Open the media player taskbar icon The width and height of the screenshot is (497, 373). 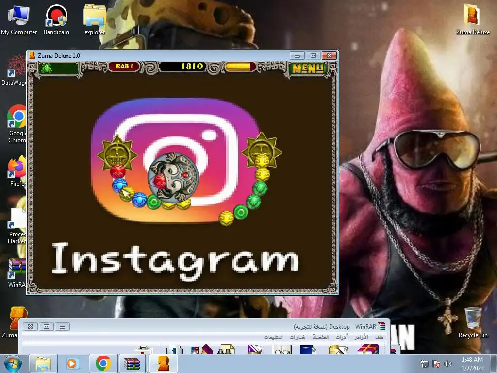coord(72,363)
